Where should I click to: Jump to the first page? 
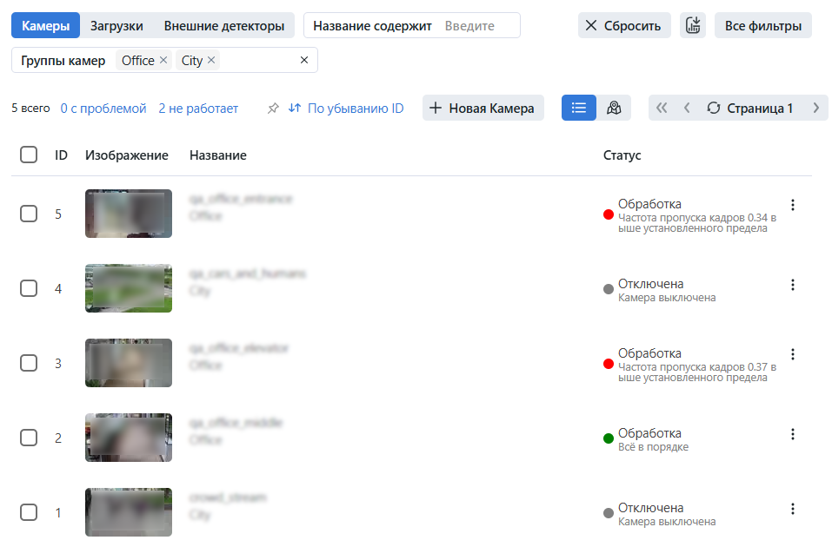(x=662, y=108)
